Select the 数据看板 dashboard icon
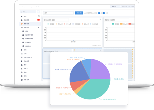 coord(22,24)
